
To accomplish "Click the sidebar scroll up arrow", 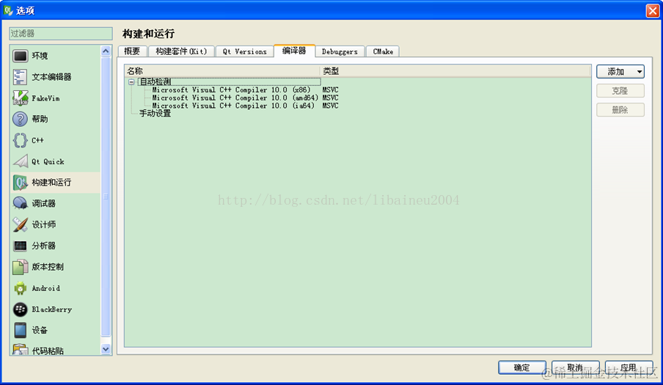I will click(106, 51).
